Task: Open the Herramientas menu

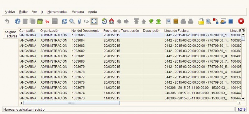Action: 57,12
